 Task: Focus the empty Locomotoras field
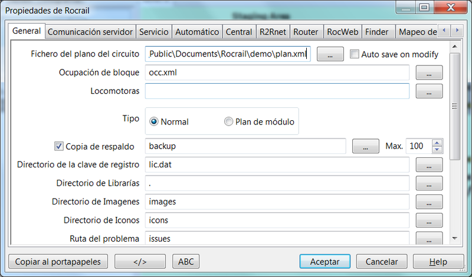[277, 91]
